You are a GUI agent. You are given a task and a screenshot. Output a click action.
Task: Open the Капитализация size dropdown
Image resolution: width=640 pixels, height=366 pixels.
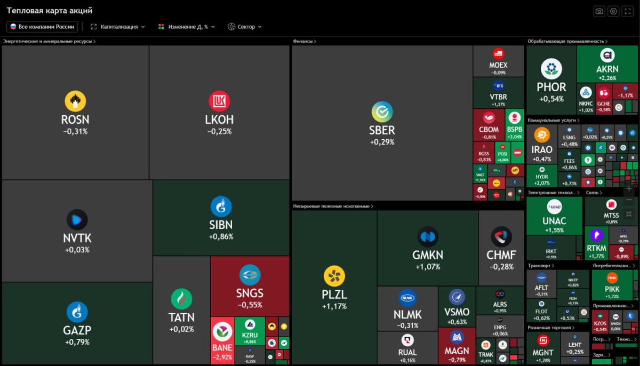(x=117, y=27)
